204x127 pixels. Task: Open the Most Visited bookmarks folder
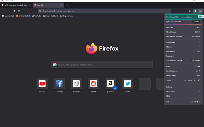[8, 16]
